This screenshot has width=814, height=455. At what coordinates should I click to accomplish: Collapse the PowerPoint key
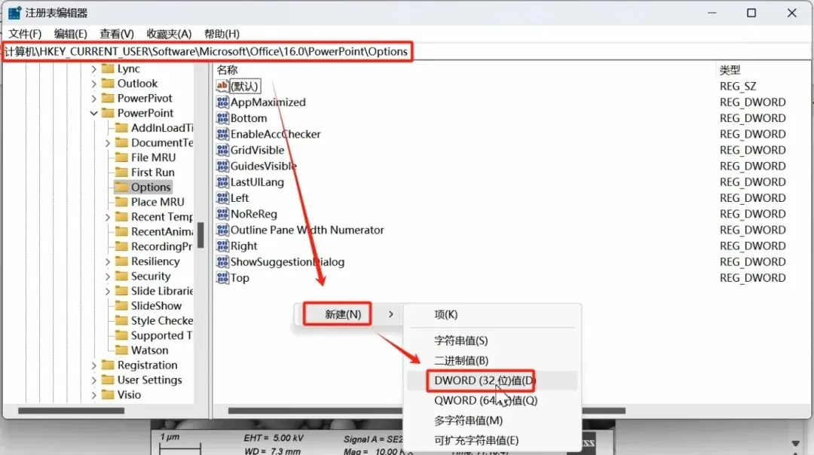94,113
